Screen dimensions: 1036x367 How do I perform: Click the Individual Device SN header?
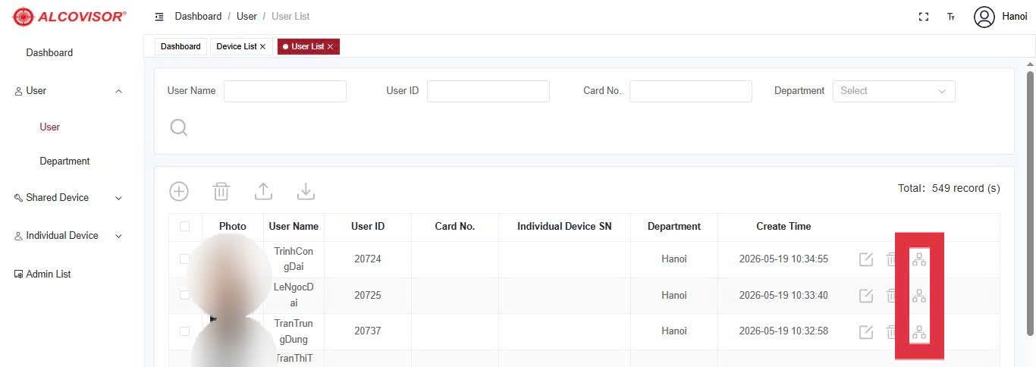pos(564,227)
